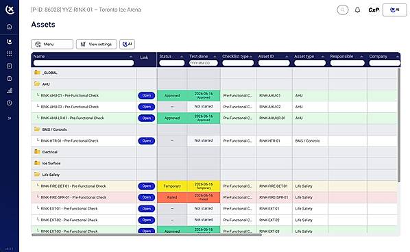Expand the sidebar with double-chevron icon
Viewport: 410px width, 252px height.
[10, 118]
